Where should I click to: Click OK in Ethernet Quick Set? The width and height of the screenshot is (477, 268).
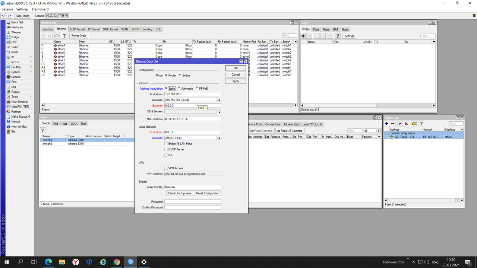pos(236,68)
